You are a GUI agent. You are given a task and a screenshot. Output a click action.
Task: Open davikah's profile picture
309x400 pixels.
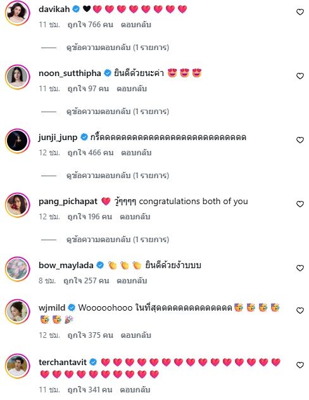[18, 13]
